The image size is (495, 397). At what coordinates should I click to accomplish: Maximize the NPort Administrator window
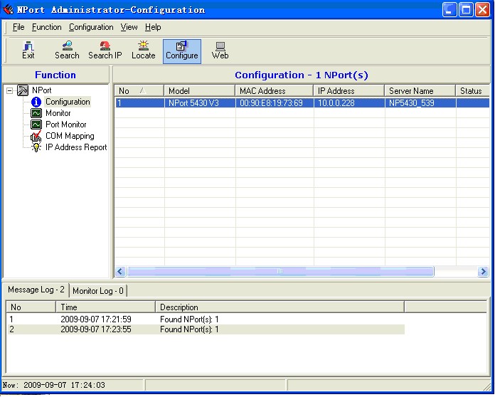click(x=466, y=9)
